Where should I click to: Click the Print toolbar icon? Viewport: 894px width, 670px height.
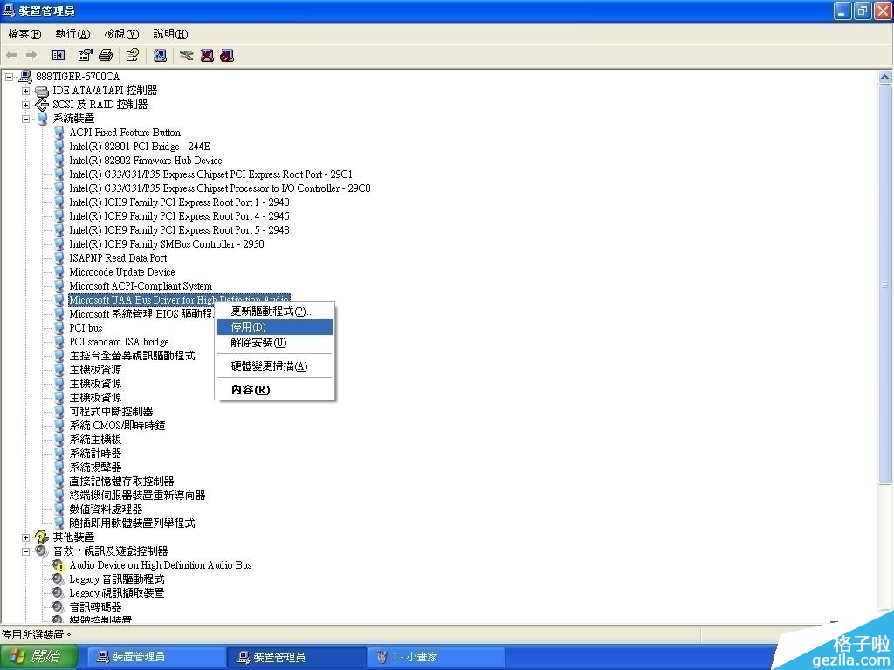point(106,55)
